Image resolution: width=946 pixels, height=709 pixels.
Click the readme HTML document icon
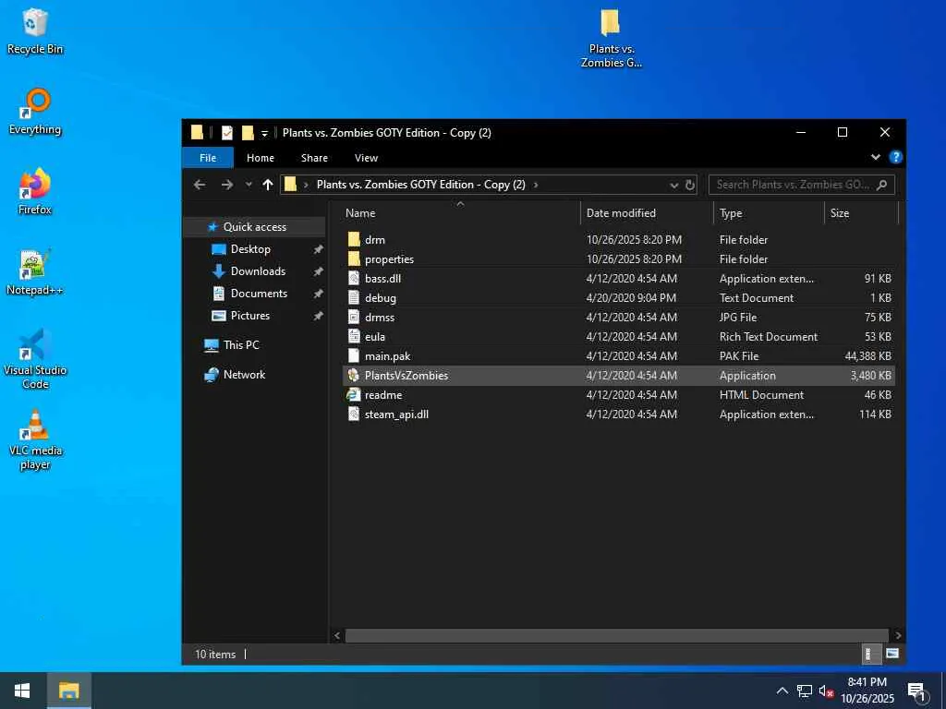tap(354, 395)
